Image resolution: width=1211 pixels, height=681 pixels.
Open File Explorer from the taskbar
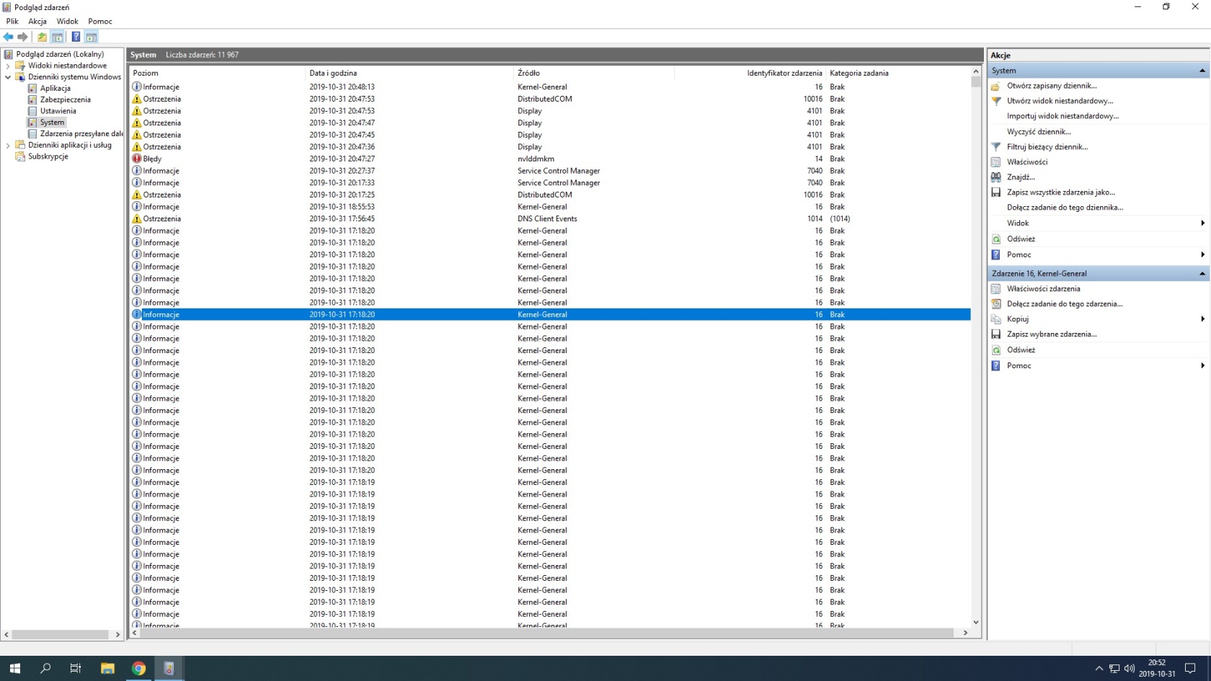pos(107,668)
